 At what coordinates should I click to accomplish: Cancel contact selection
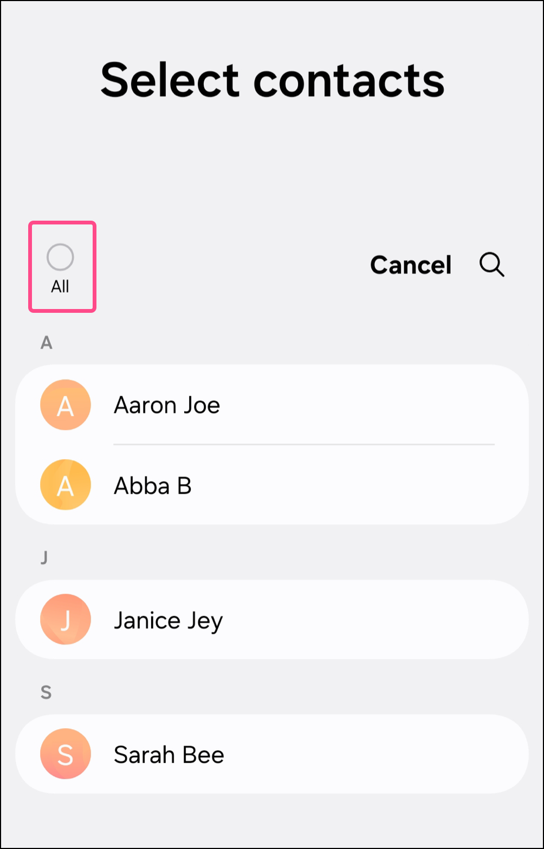coord(411,265)
